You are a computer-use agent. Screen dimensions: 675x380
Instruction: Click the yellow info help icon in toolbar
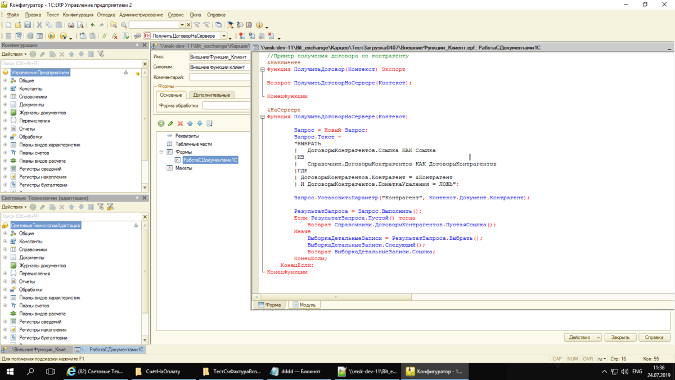click(259, 25)
